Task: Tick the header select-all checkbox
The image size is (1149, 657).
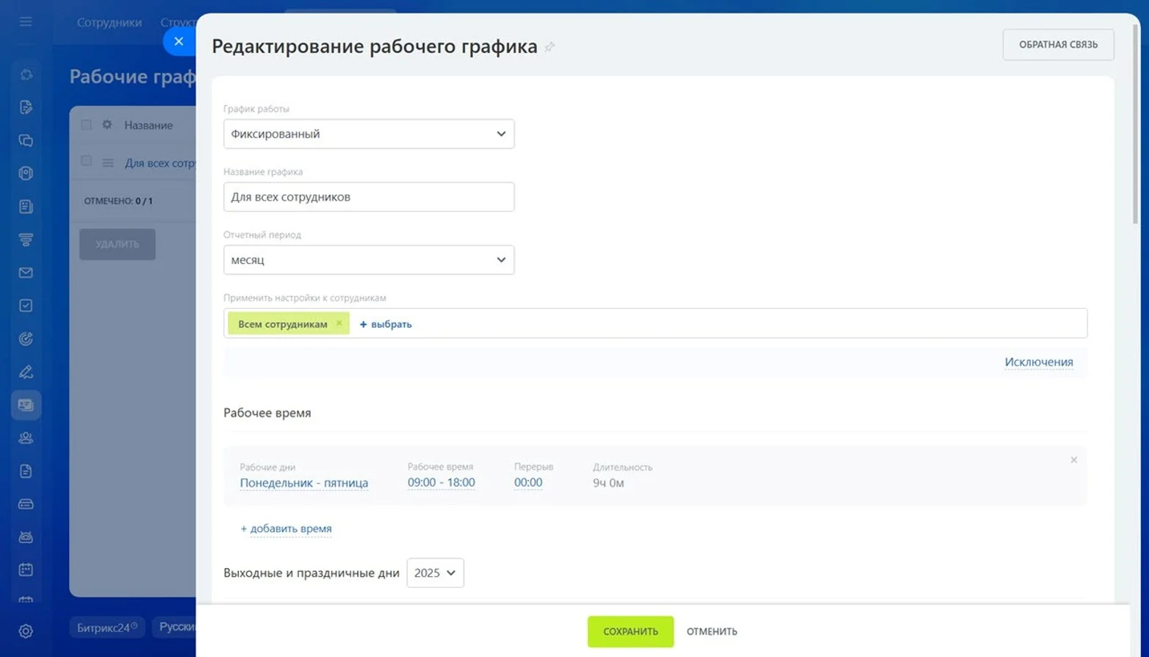Action: click(86, 125)
